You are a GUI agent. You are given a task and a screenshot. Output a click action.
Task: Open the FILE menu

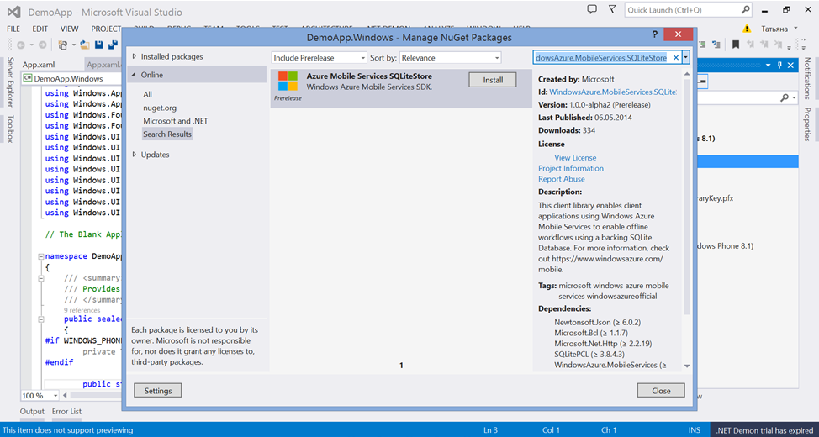(x=13, y=29)
